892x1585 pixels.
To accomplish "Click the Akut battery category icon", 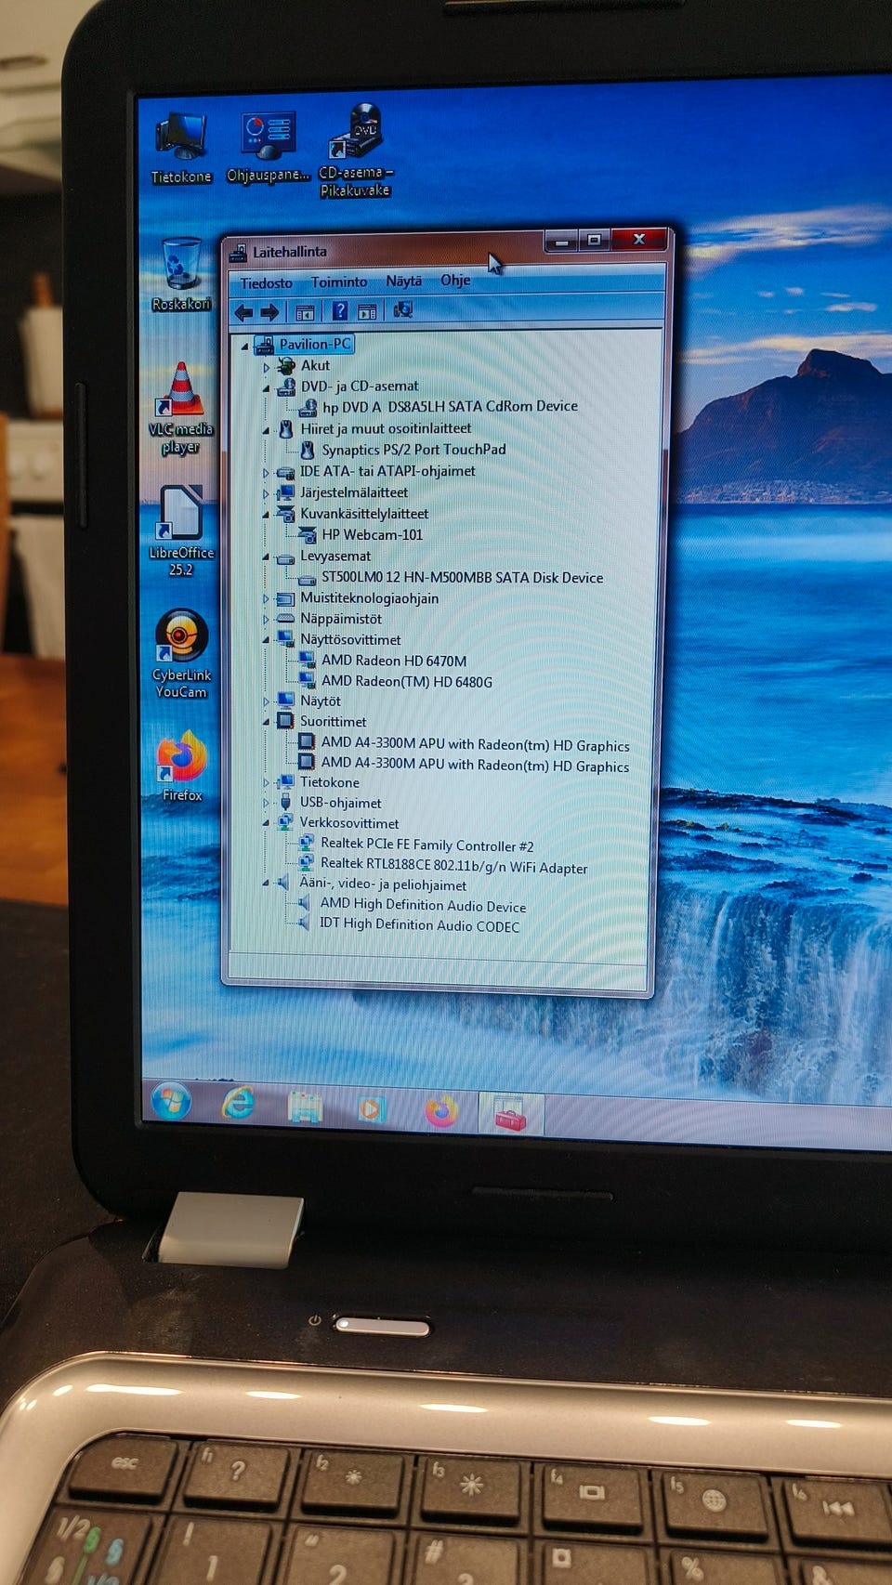I will [286, 366].
